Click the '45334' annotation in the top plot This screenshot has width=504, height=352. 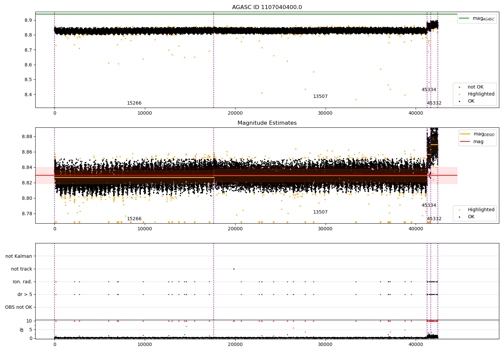pyautogui.click(x=429, y=90)
